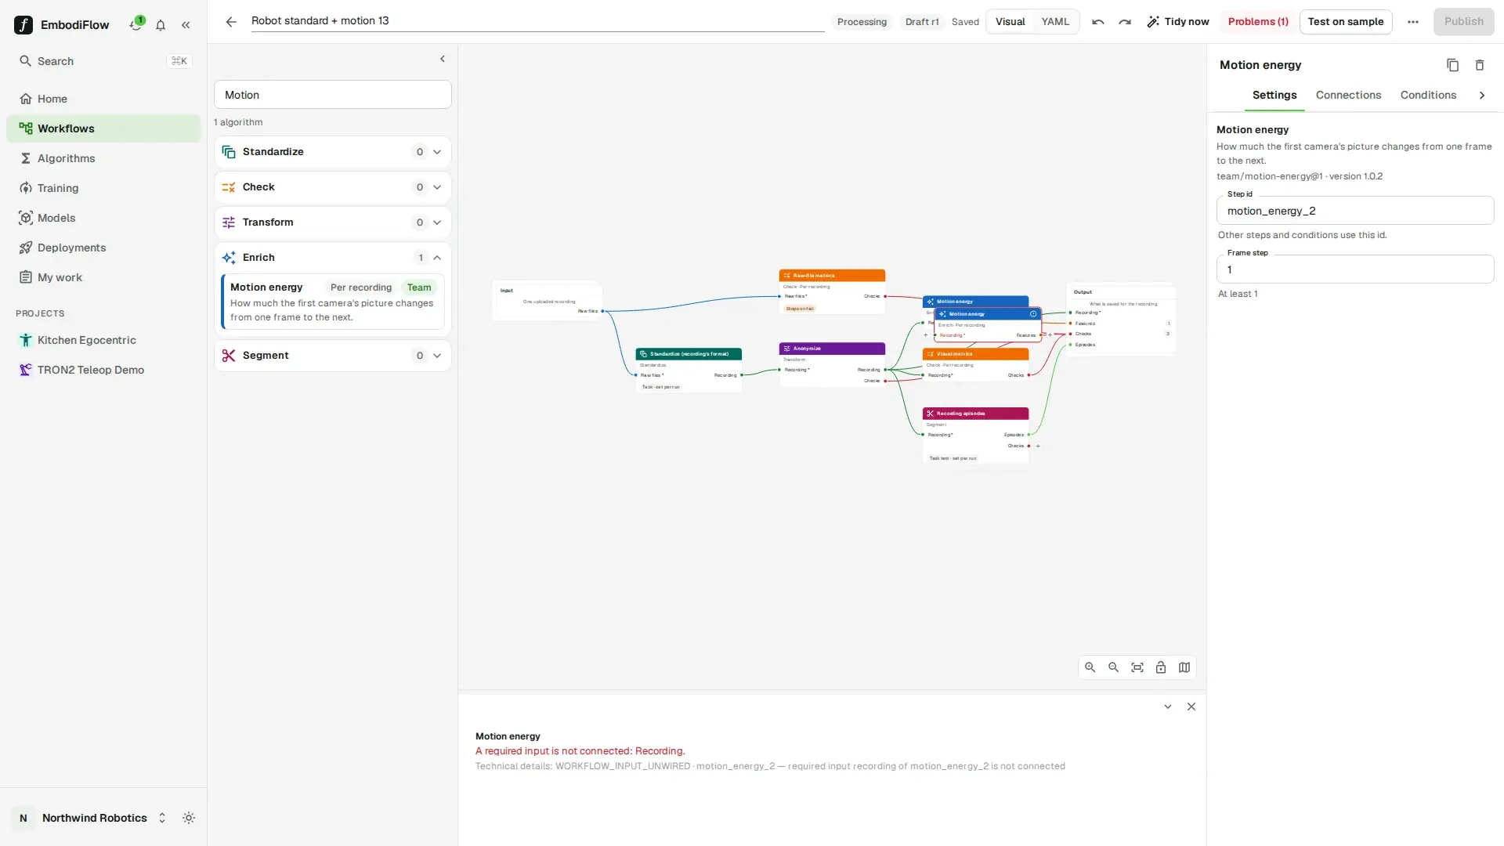1504x846 pixels.
Task: Zoom in on the canvas
Action: click(1090, 667)
